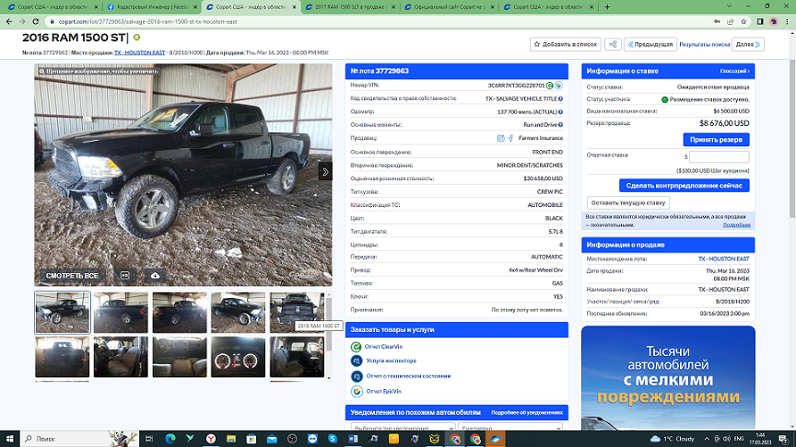Image resolution: width=796 pixels, height=447 pixels.
Task: Open info tooltip next to odometer value
Action: (560, 112)
